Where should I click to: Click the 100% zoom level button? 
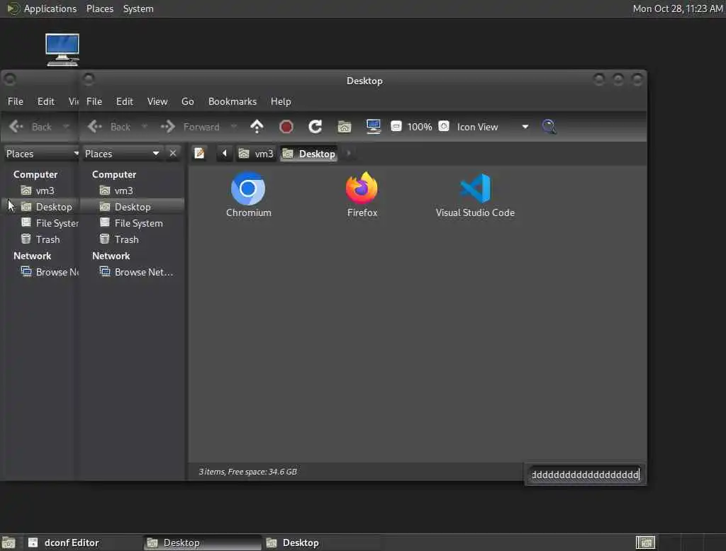pos(420,127)
